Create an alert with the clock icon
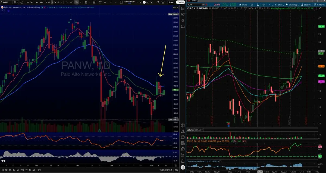Viewport: 326px width, 173px height. tap(100, 2)
